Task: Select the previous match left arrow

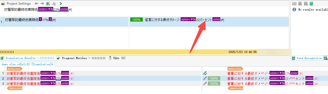Action: tap(37, 4)
